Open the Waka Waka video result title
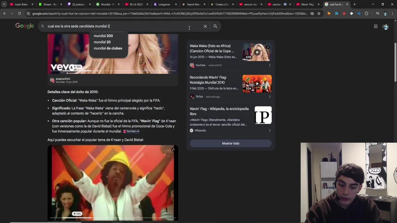 point(212,48)
